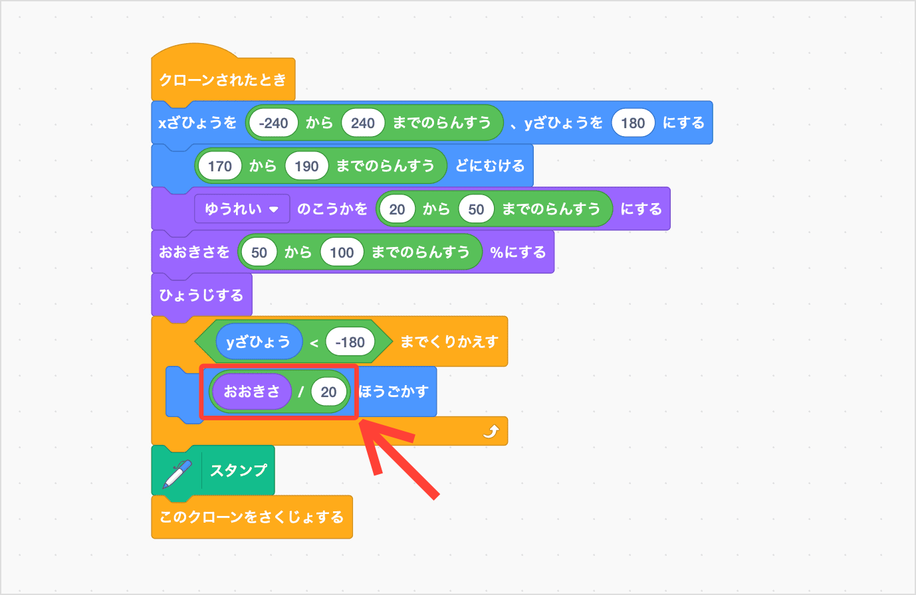916x595 pixels.
Task: Click the 50 value in the size block
Action: 259,252
